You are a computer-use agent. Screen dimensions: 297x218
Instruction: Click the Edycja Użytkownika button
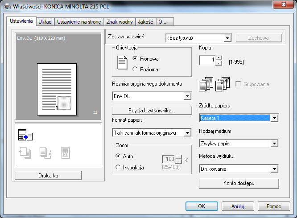(152, 111)
